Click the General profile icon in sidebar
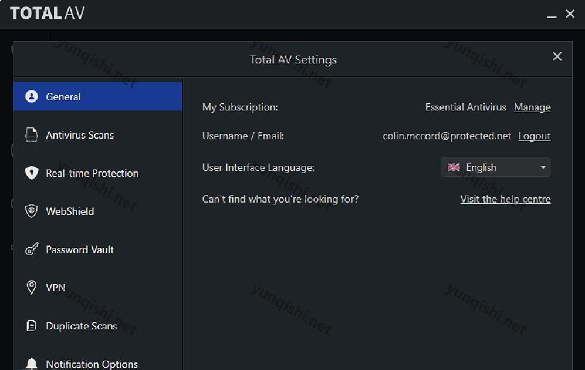 32,96
